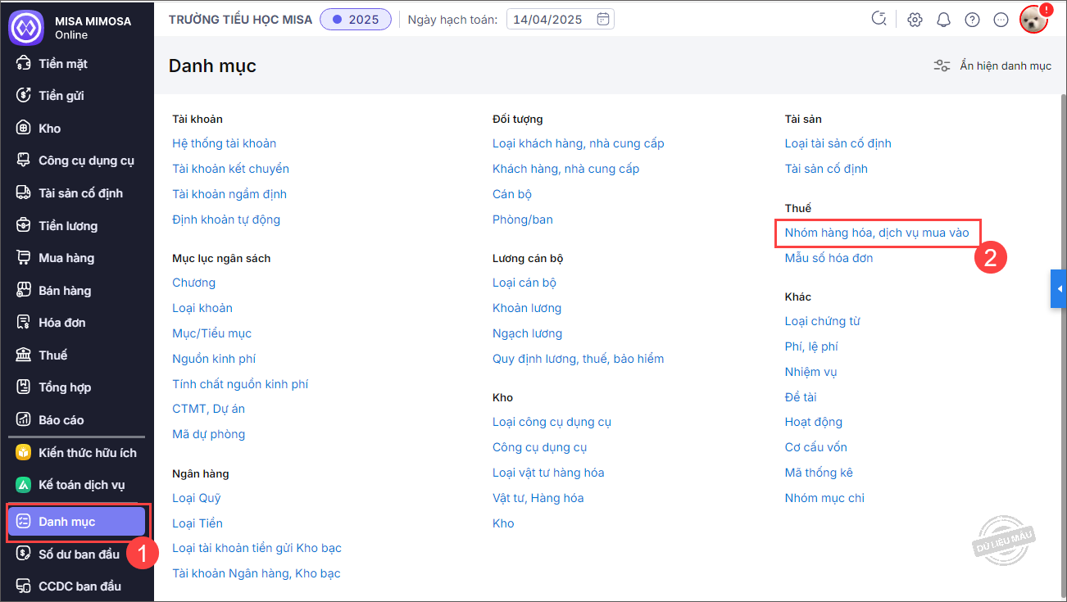This screenshot has width=1067, height=602.
Task: Open Hệ thống tài khoản link
Action: tap(224, 143)
